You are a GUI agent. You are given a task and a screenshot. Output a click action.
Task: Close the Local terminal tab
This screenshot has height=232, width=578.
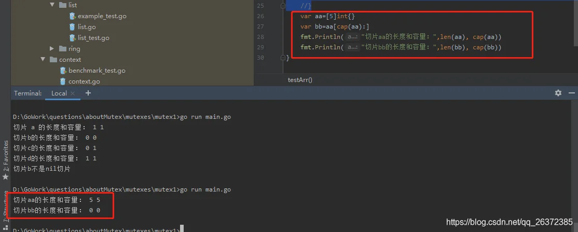pyautogui.click(x=73, y=93)
